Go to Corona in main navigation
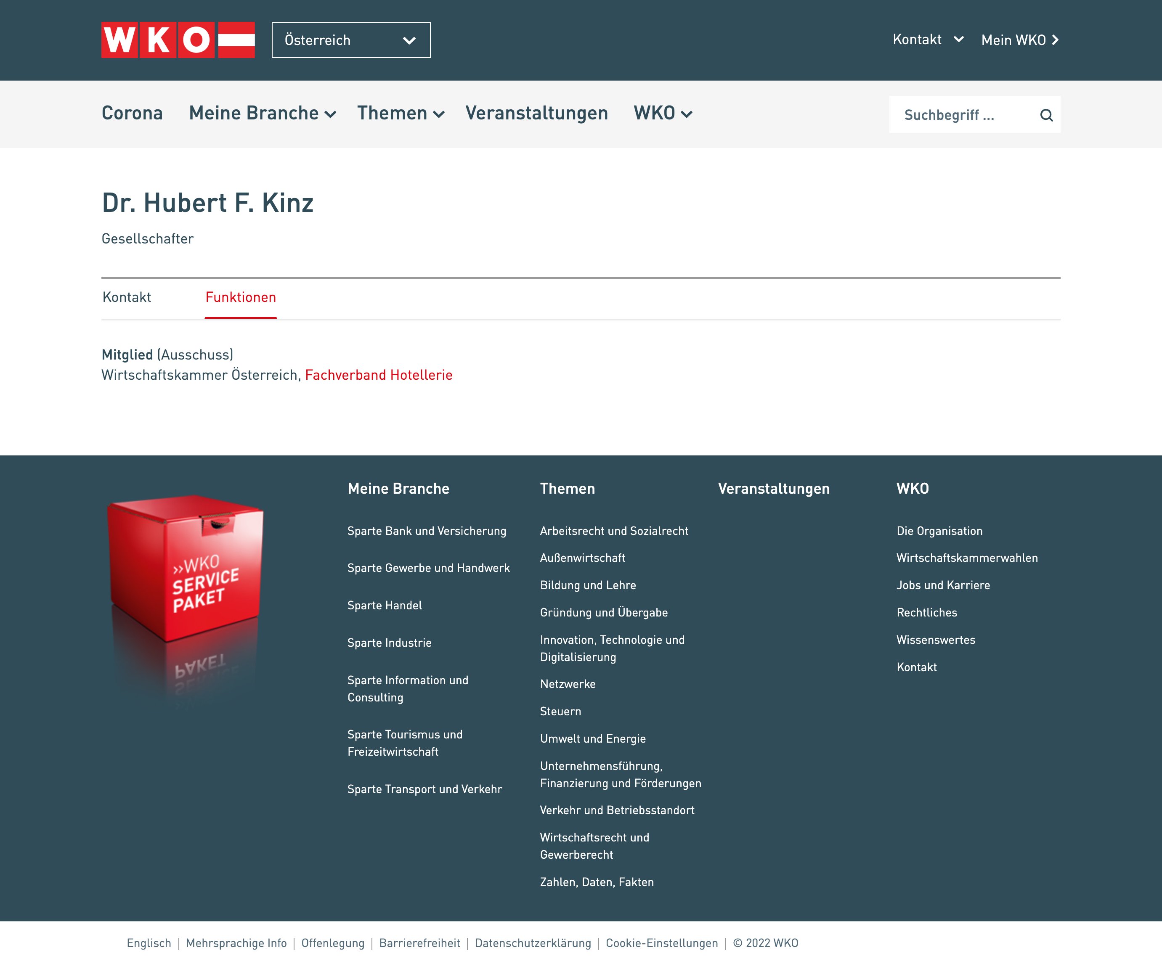The image size is (1162, 963). click(132, 113)
